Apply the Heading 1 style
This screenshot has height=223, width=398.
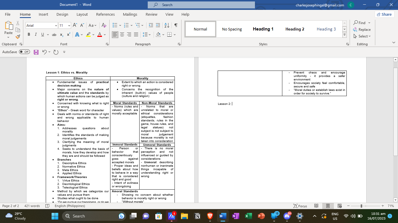click(x=263, y=29)
